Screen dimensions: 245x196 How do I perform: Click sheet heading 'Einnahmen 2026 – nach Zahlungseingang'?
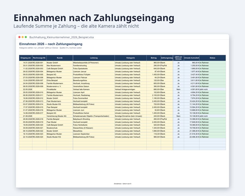[x=51, y=44]
